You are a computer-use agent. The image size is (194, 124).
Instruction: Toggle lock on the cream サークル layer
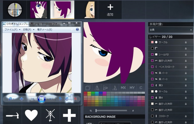click(x=186, y=91)
